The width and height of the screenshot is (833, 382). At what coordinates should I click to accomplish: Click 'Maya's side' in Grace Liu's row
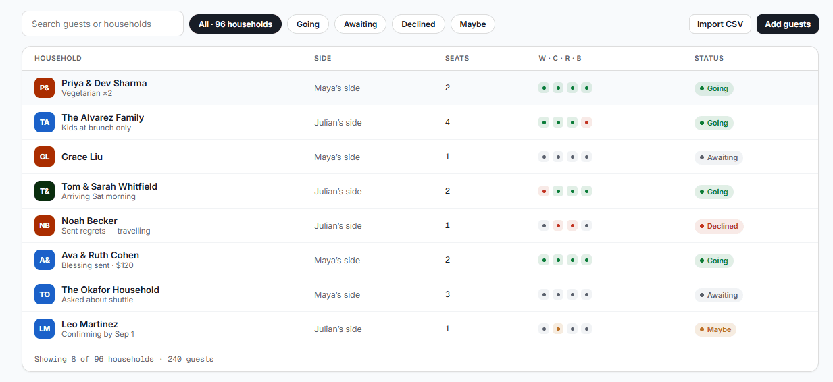coord(337,157)
